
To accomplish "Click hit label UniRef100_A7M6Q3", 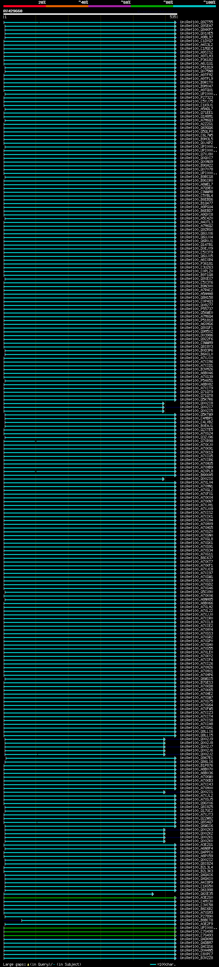I will pyautogui.click(x=196, y=120).
